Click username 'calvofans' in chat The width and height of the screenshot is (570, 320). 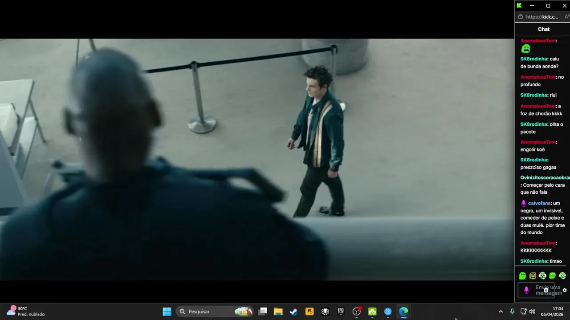[x=539, y=203]
